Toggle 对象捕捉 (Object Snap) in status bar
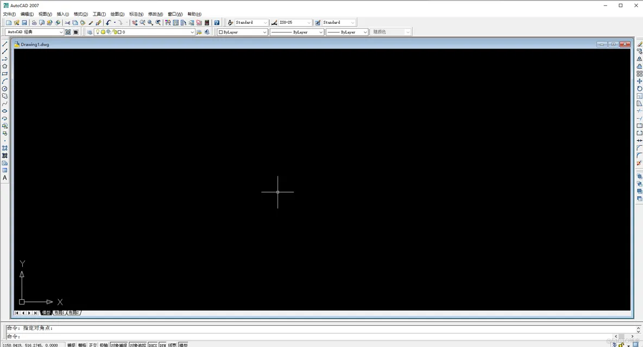 tap(118, 345)
